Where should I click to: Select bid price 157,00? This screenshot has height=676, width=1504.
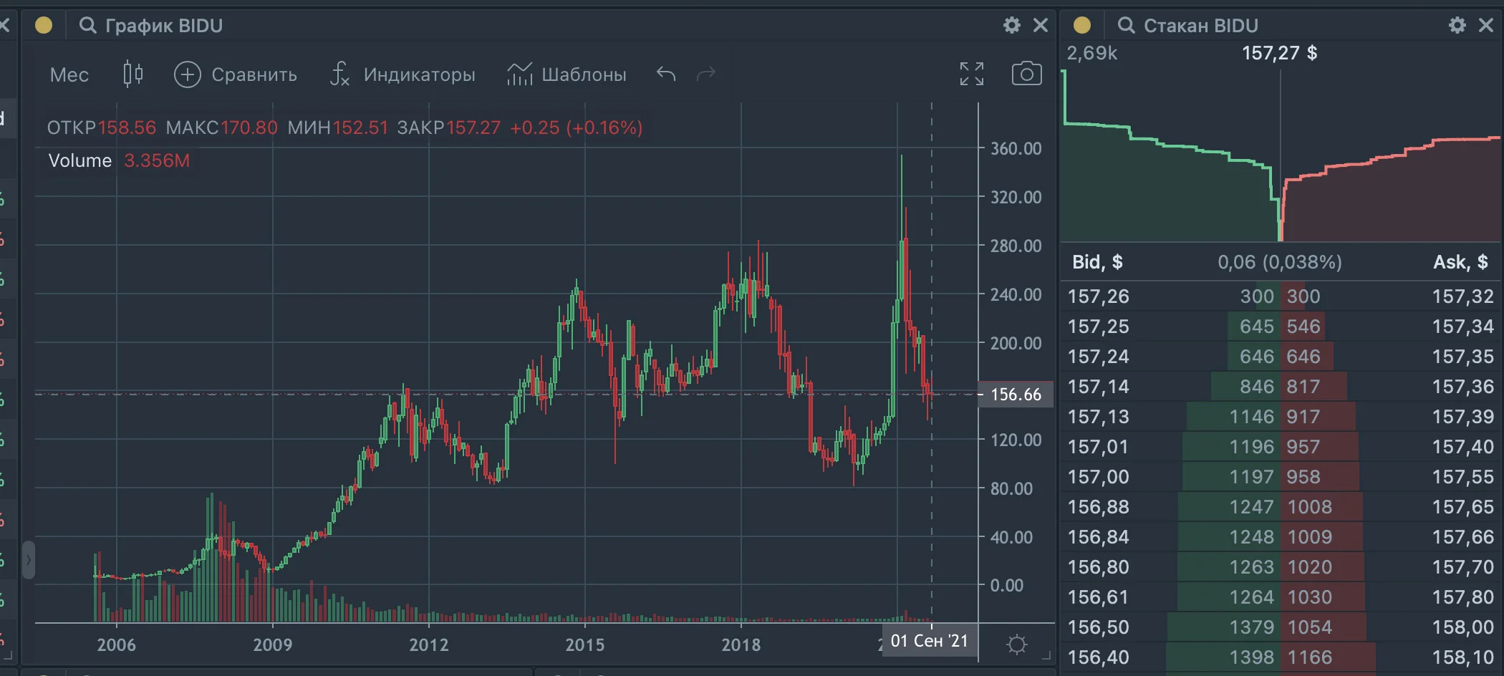coord(1098,477)
